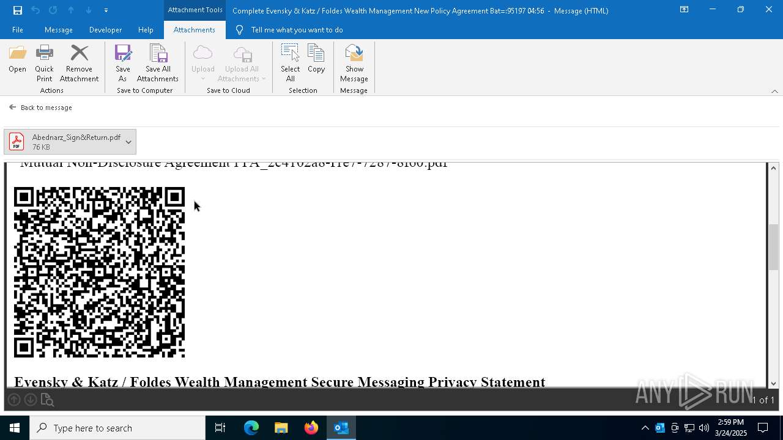
Task: Launch Microsoft Edge from the taskbar
Action: pos(251,428)
